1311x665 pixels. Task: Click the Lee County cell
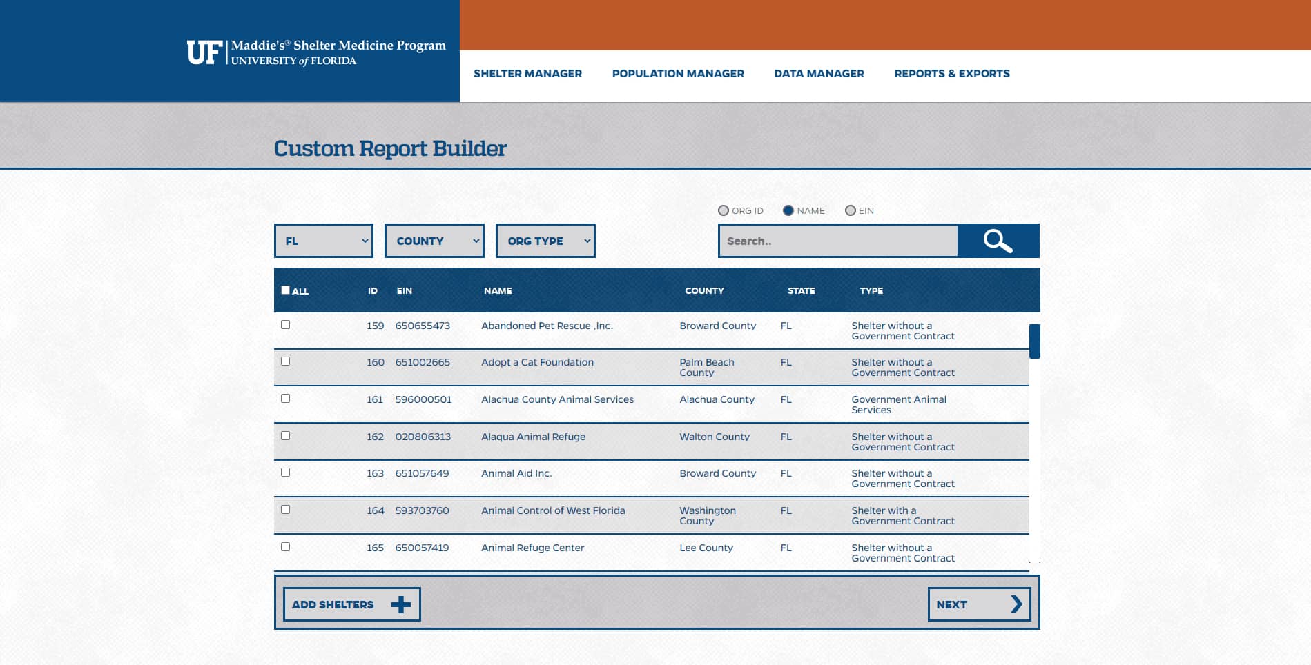click(x=706, y=548)
